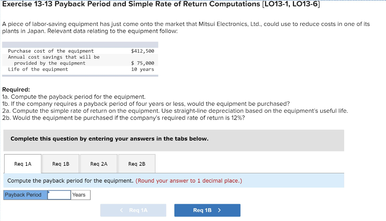Viewport: 386px width, 221px height.
Task: Click the $75,000 annual savings value
Action: pyautogui.click(x=142, y=63)
